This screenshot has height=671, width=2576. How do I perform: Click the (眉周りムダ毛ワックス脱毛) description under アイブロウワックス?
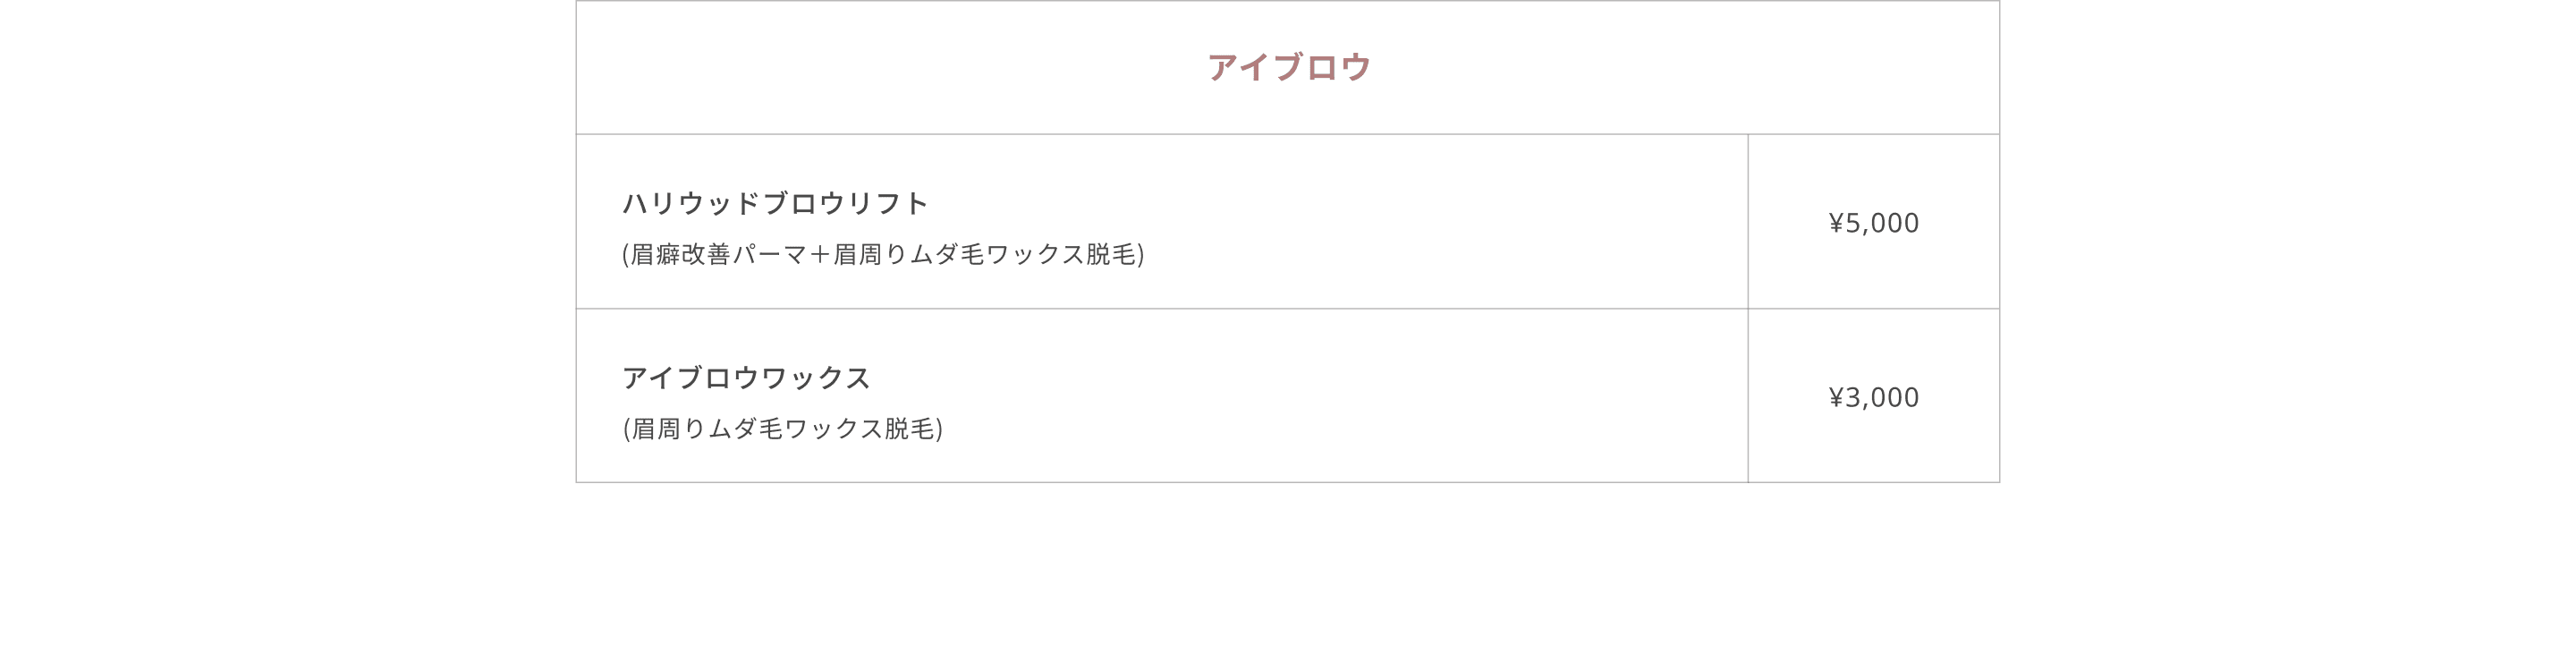pos(782,429)
